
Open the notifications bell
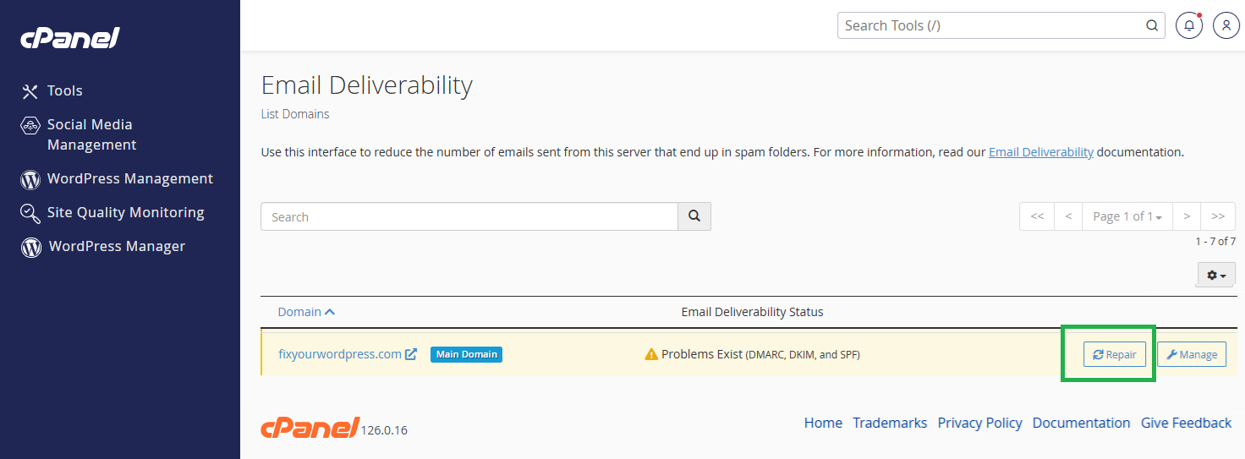[1189, 25]
